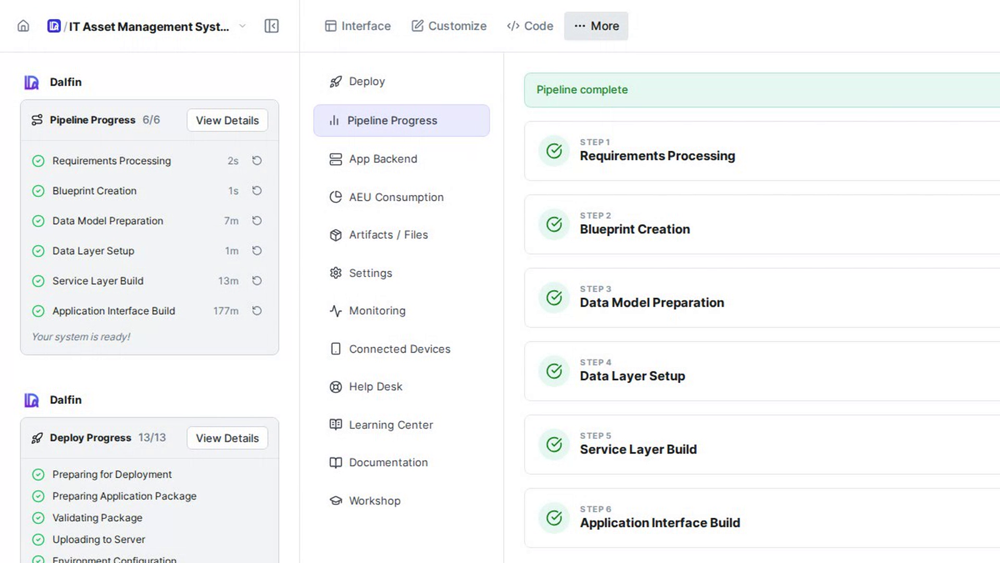Go to the home icon

[x=23, y=26]
